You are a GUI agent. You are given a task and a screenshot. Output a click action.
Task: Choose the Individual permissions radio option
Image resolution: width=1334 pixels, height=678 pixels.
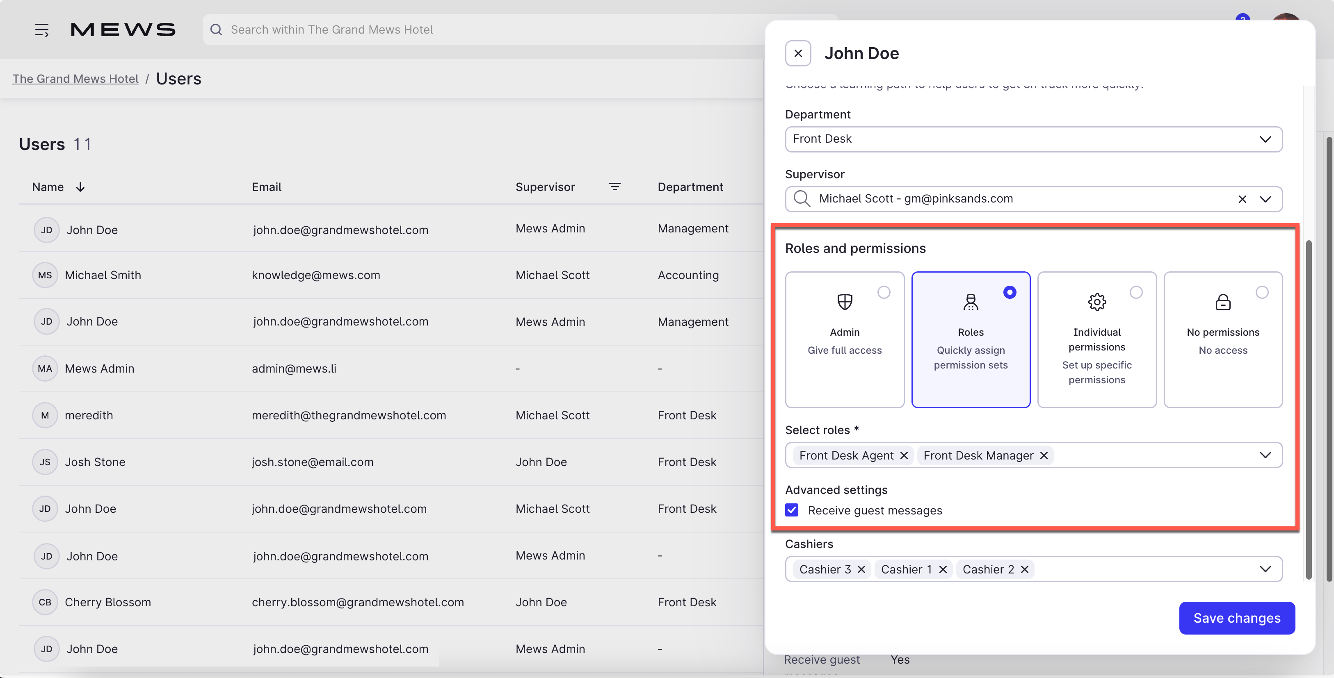(1135, 292)
